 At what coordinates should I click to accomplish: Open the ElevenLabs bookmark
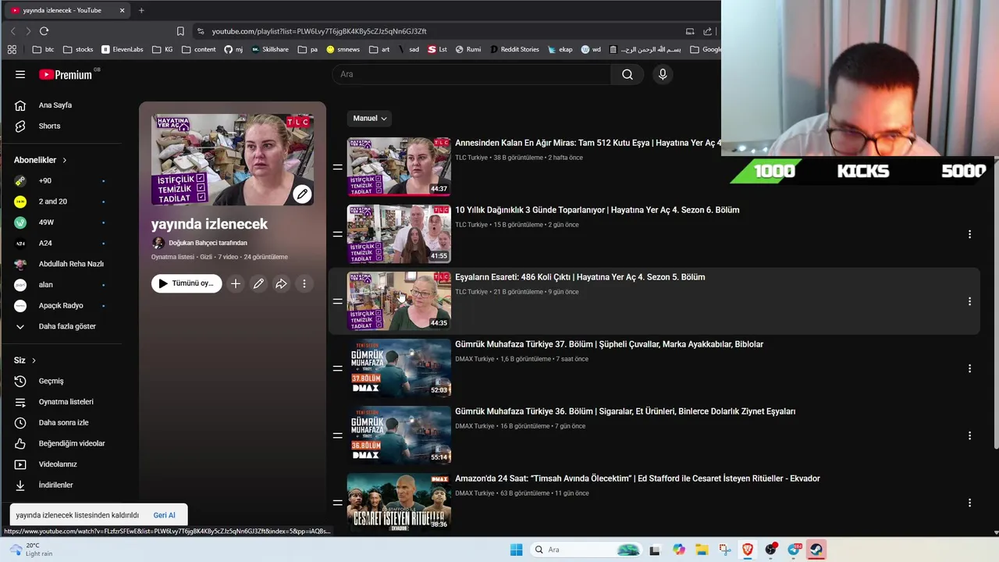point(123,49)
